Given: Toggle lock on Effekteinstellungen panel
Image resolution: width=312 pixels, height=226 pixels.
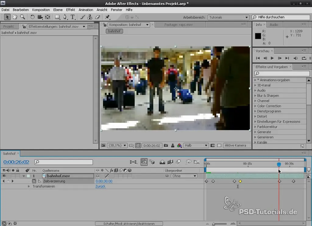Looking at the screenshot, I should point(24,27).
